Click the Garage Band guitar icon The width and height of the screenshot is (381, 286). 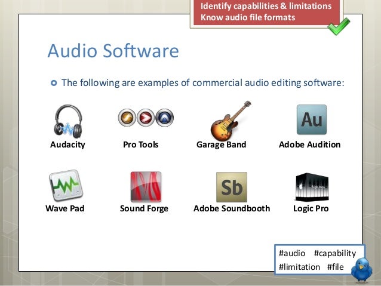(231, 121)
